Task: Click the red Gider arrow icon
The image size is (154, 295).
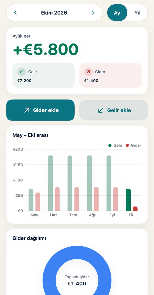Action: click(88, 72)
